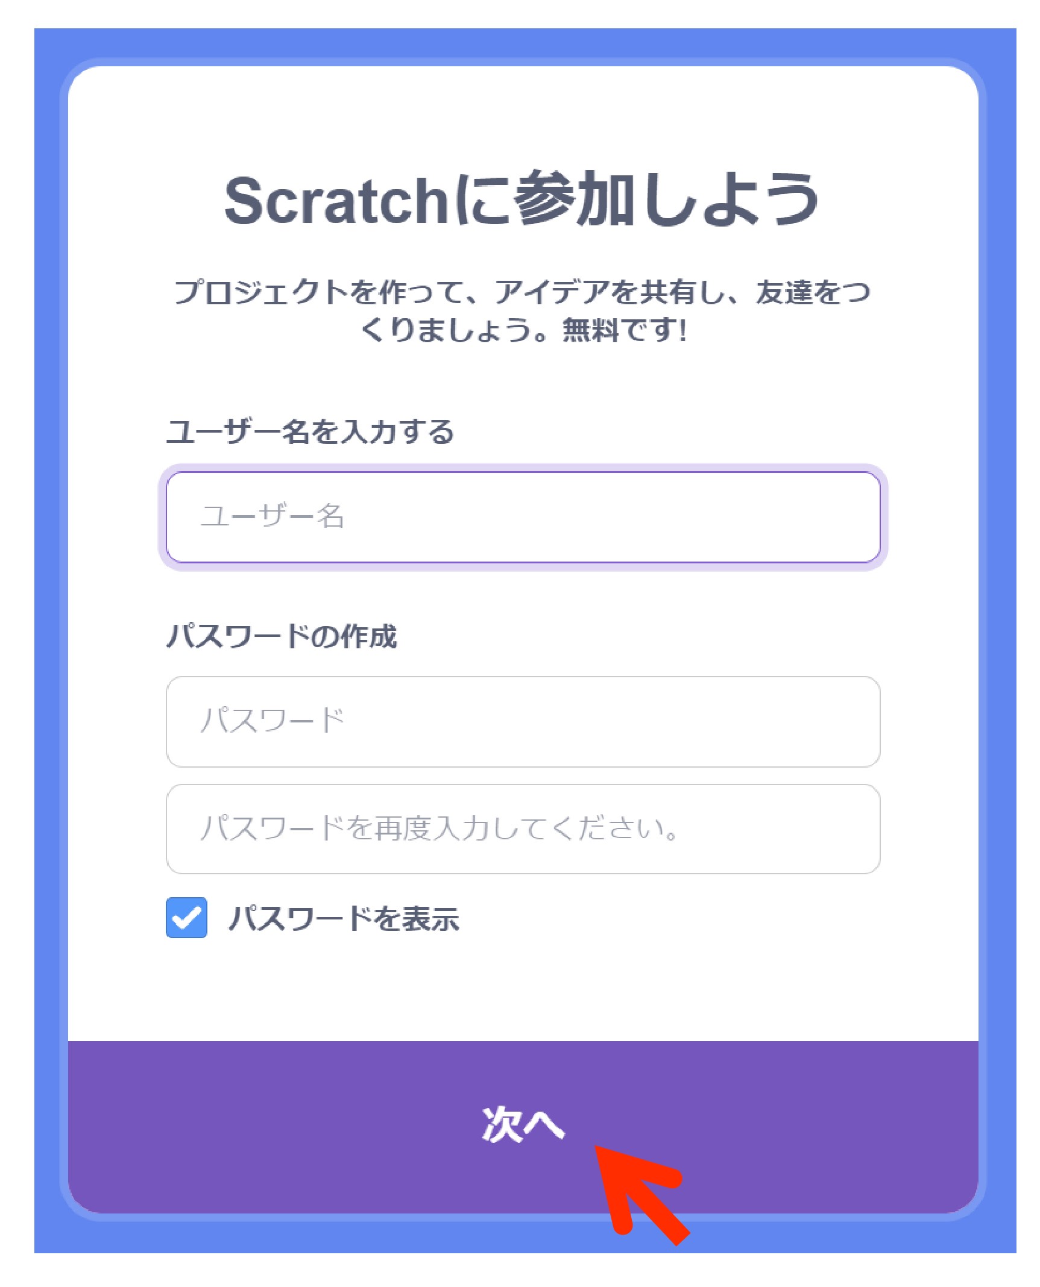This screenshot has width=1040, height=1287.
Task: Click the 友達をつ text at the line end
Action: click(813, 293)
